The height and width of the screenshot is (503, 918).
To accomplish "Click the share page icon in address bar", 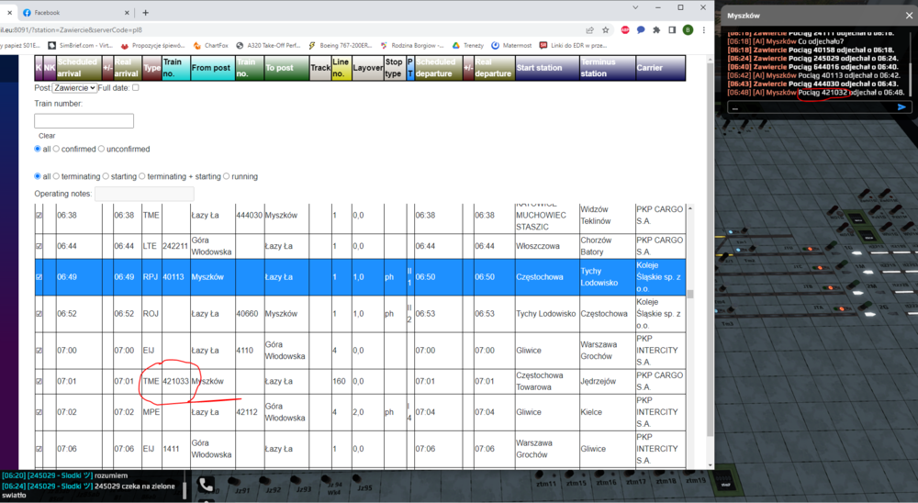I will (x=588, y=29).
